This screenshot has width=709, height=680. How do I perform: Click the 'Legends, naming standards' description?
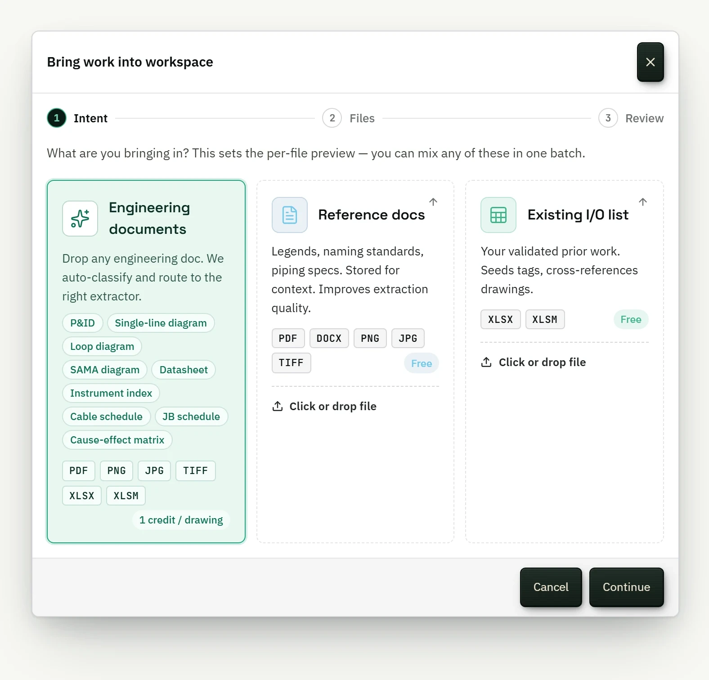[350, 279]
